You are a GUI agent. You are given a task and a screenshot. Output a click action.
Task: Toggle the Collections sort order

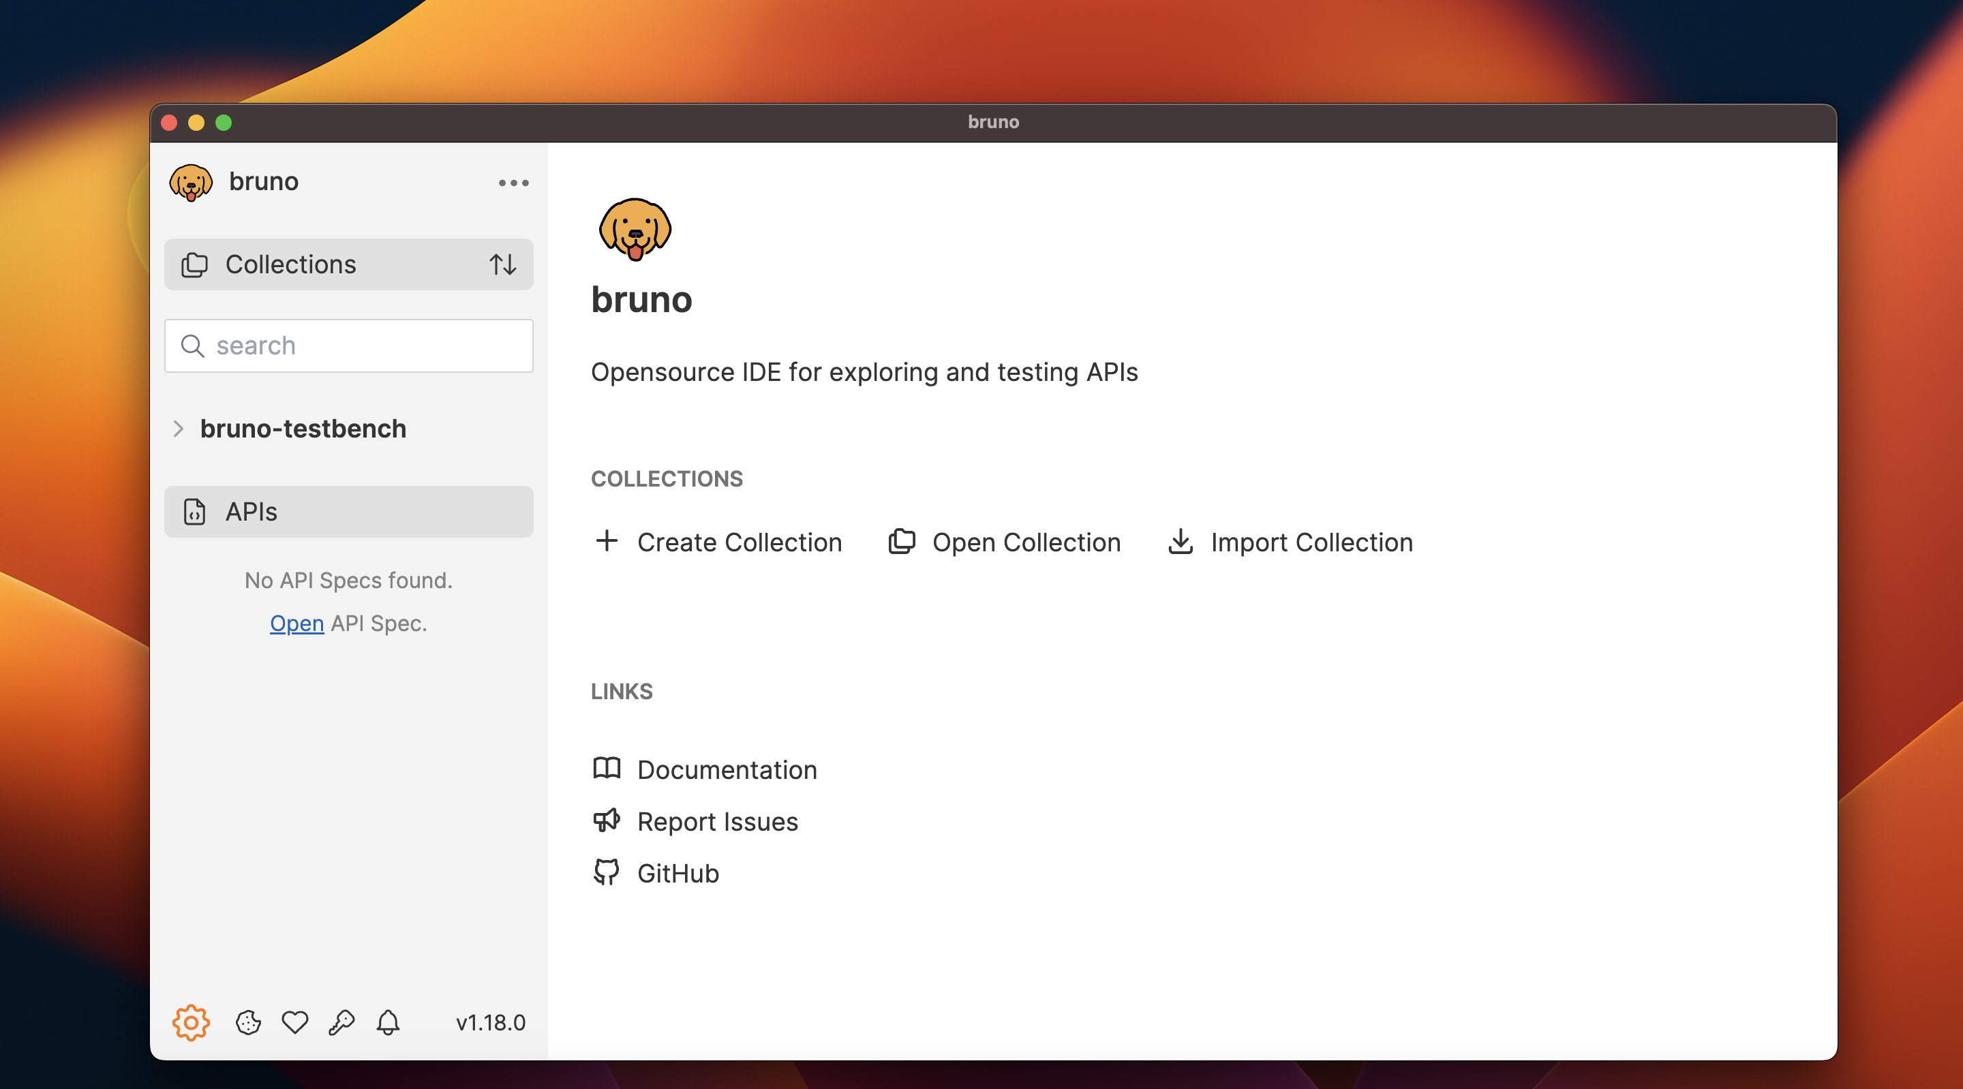506,264
